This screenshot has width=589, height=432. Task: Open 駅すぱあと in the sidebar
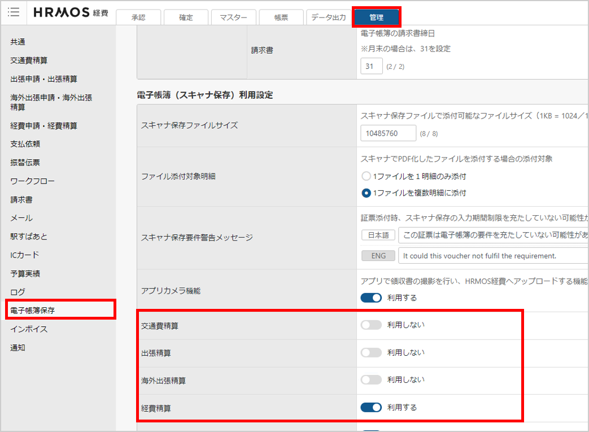click(x=29, y=236)
